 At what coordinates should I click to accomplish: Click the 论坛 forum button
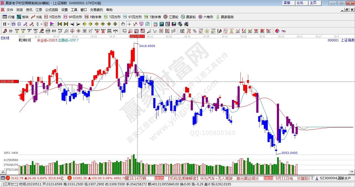pyautogui.click(x=300, y=3)
